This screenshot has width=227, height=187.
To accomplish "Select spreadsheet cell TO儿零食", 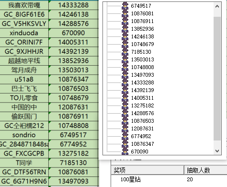I will click(x=24, y=98).
